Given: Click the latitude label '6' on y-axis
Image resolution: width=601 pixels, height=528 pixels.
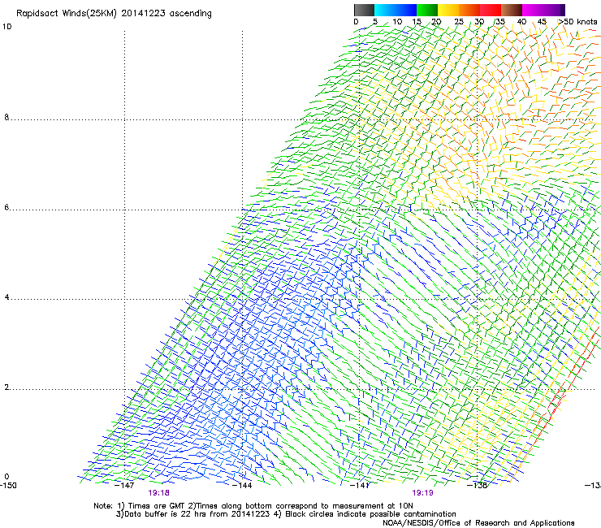Looking at the screenshot, I should tap(6, 207).
